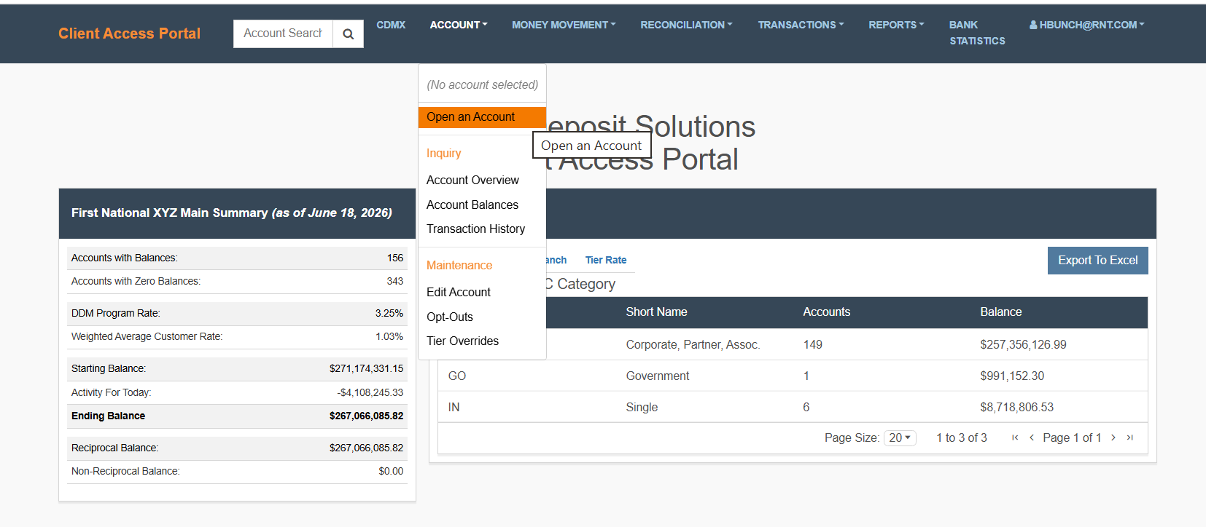Screen dimensions: 1206x527
Task: Go to next page arrow icon
Action: pyautogui.click(x=1113, y=437)
